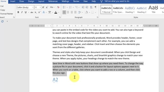Open the Help tab
The width and height of the screenshot is (164, 92).
94,1
